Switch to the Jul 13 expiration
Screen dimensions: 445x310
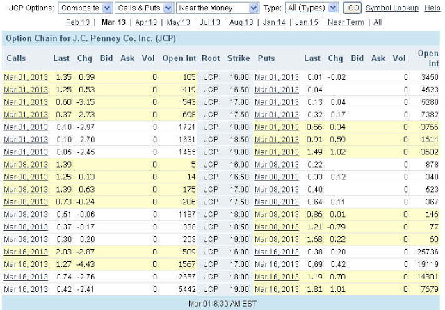point(209,22)
